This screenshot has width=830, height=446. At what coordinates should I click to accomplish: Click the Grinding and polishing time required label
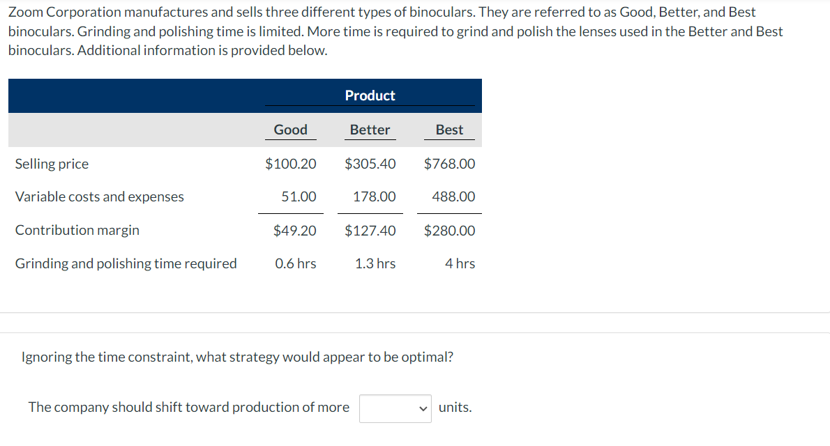coord(126,263)
